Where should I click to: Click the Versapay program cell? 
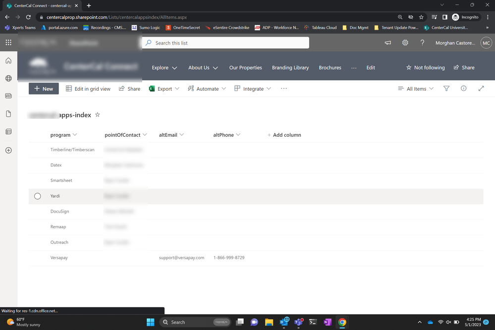tap(59, 258)
